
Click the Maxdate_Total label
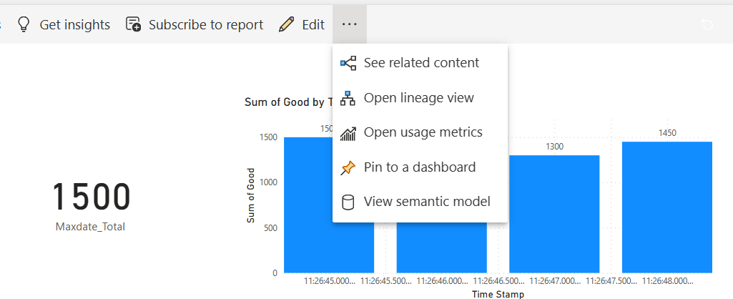[x=90, y=227]
